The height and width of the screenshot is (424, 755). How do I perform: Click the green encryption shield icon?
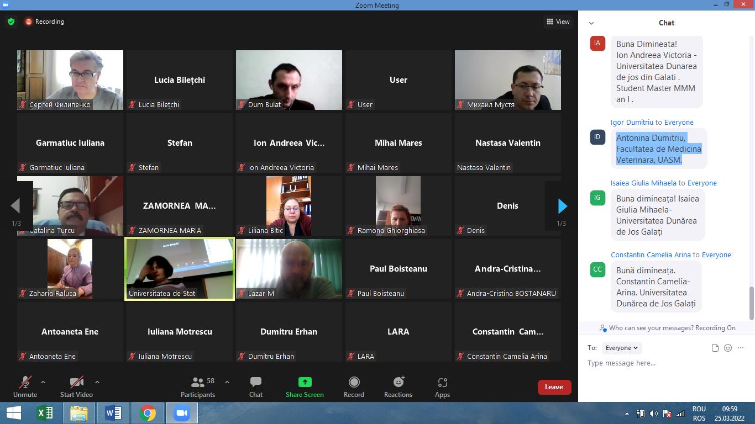click(11, 22)
